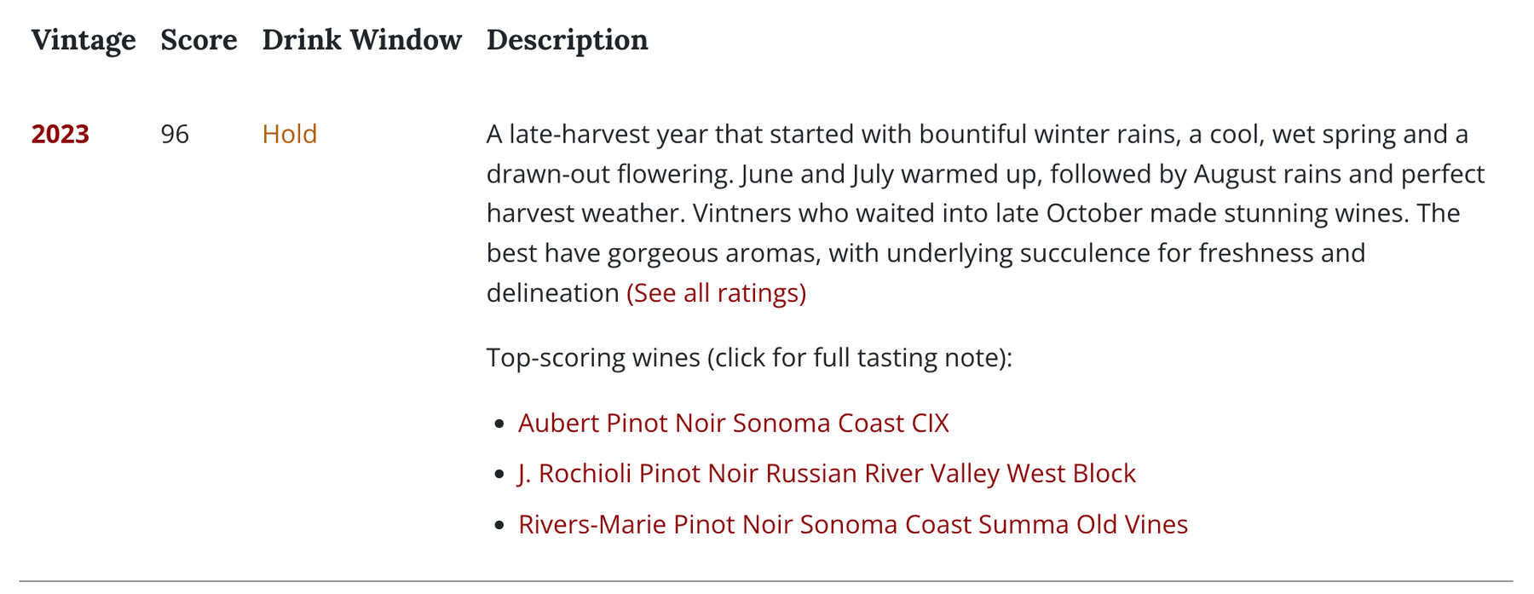1534x594 pixels.
Task: Click the score value 96
Action: [175, 134]
